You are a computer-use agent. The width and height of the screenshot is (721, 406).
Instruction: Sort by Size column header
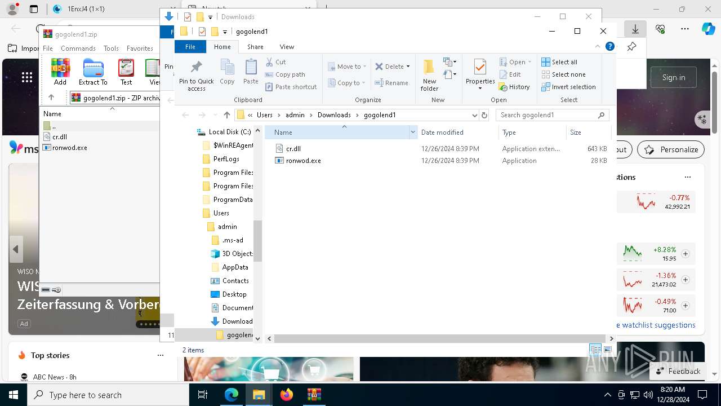point(588,133)
